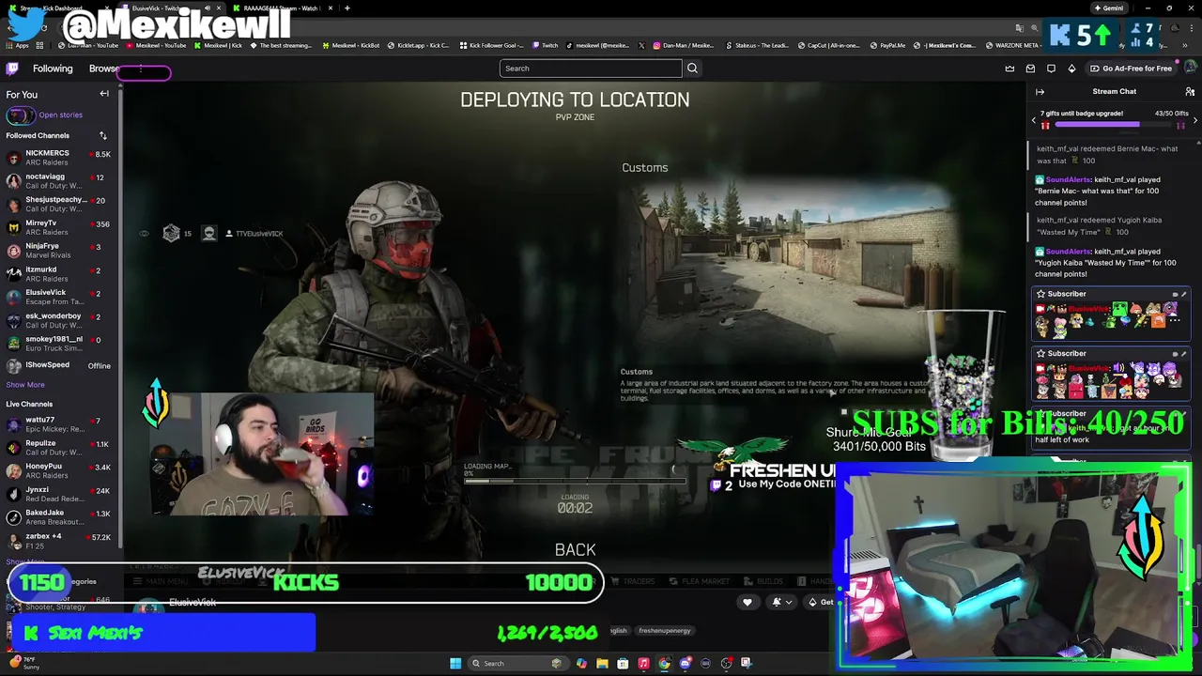This screenshot has width=1202, height=676.
Task: Expand Show More followed channels
Action: coord(25,385)
